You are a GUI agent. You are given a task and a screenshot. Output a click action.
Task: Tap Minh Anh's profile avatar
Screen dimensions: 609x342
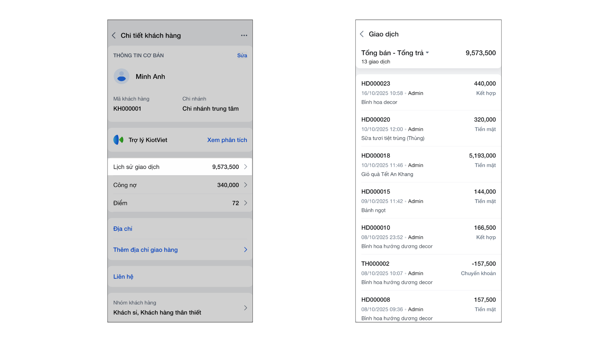coord(121,76)
